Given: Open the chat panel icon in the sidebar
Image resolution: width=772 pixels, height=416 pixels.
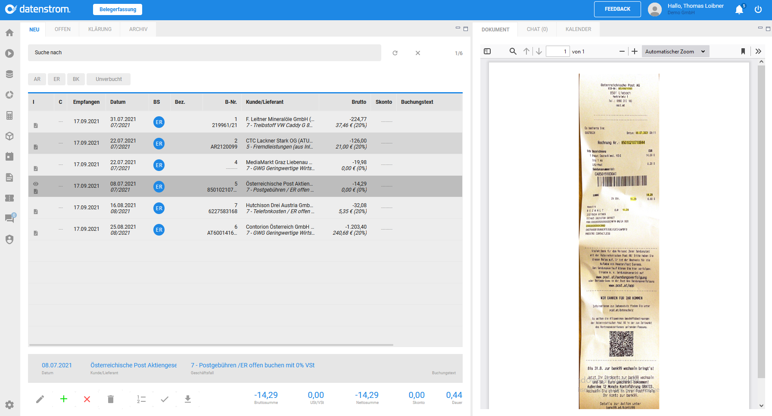Looking at the screenshot, I should (x=9, y=218).
